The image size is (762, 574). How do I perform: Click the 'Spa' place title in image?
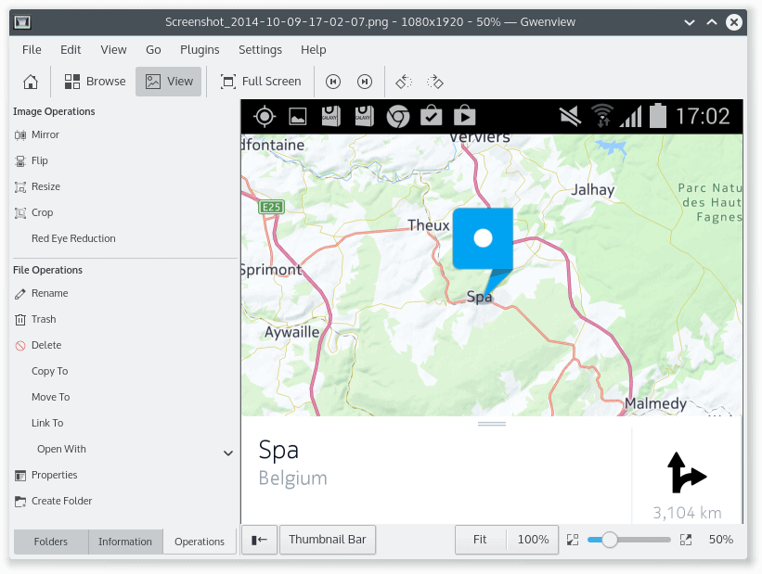tap(278, 450)
